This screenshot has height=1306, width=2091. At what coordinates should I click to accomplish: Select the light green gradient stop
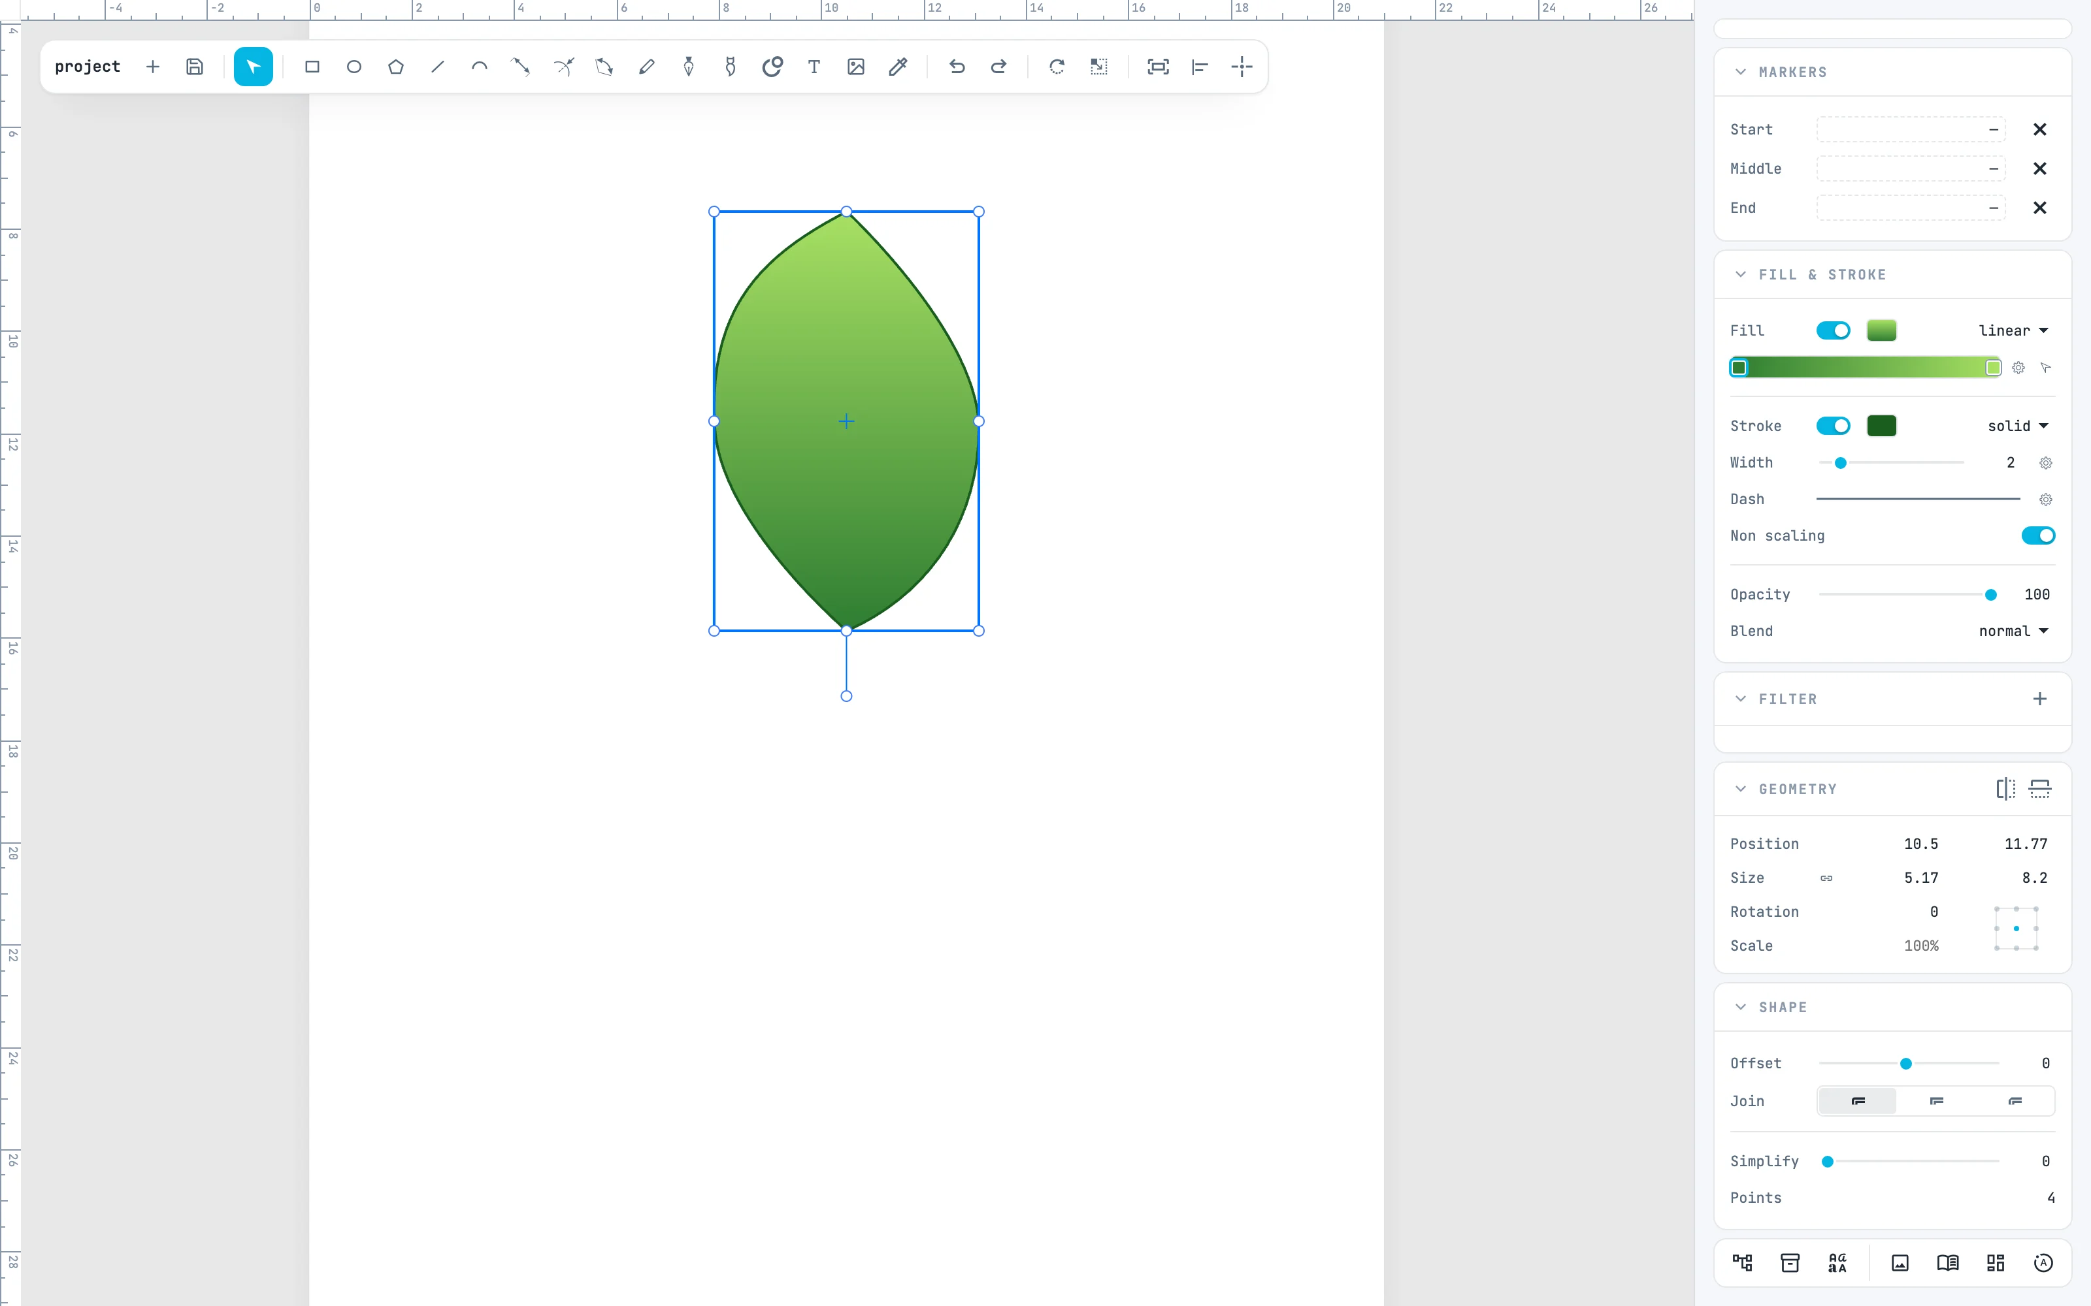(1992, 368)
